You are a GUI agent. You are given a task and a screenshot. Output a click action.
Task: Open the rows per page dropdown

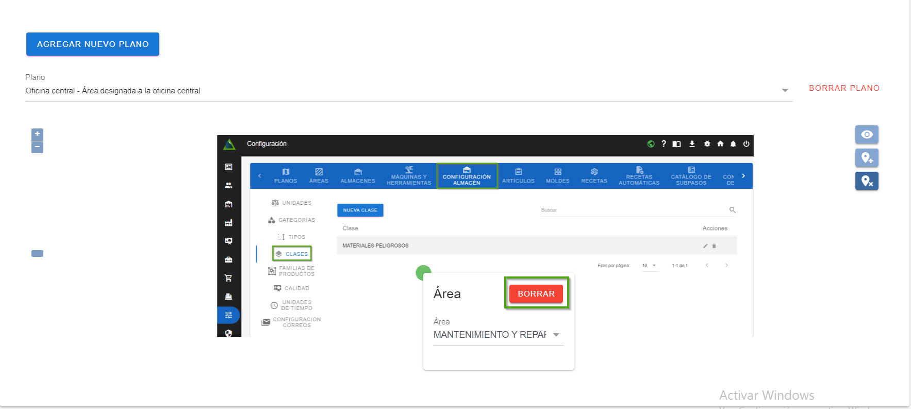[649, 266]
